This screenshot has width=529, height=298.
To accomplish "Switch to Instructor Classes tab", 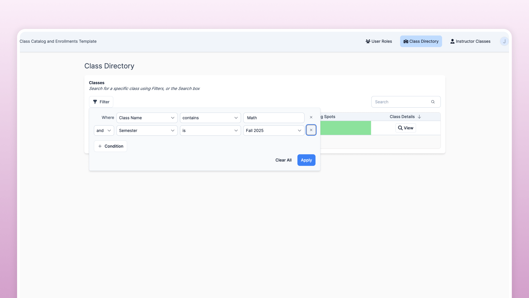I will pos(470,41).
